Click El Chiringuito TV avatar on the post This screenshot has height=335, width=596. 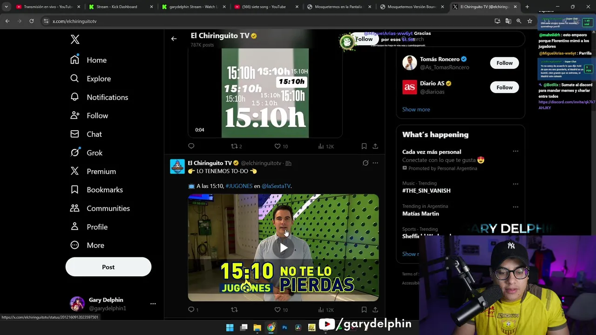(x=177, y=167)
